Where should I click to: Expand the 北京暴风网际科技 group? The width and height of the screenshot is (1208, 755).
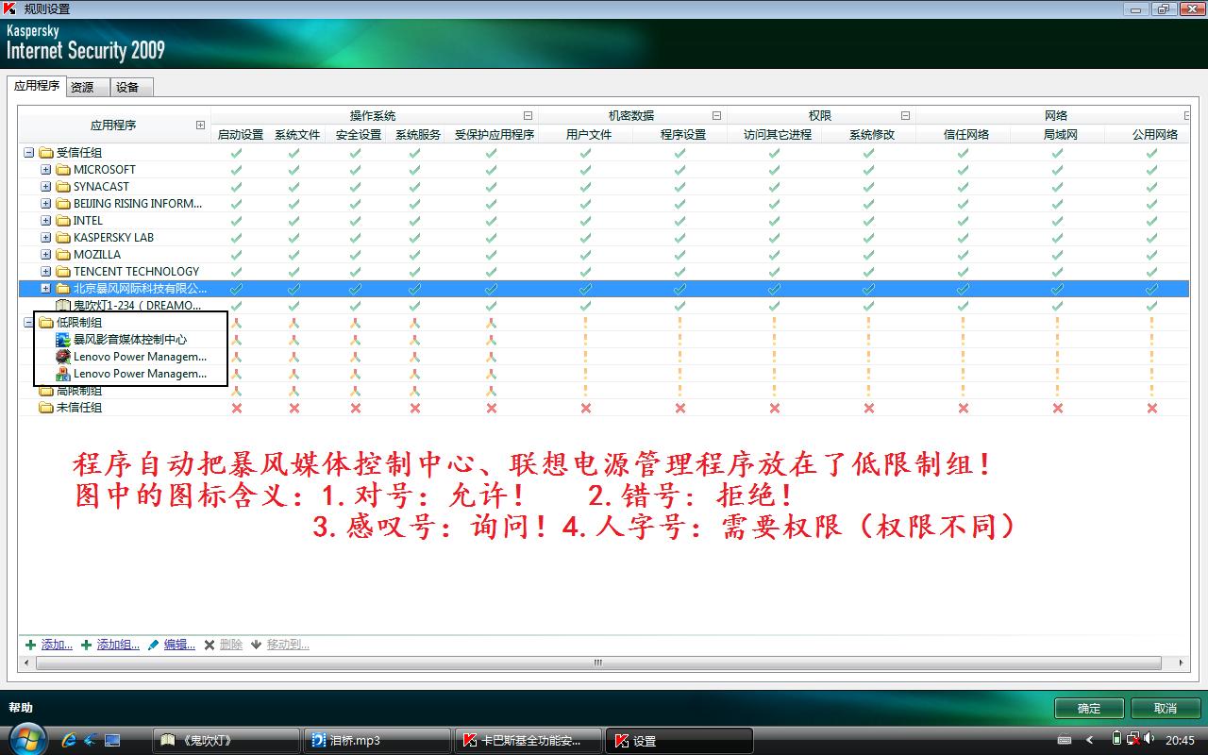coord(45,289)
